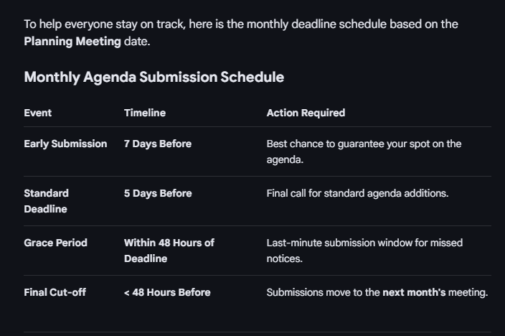The width and height of the screenshot is (505, 336).
Task: Click the 'Final call for standard agenda additions' text
Action: [x=357, y=193]
